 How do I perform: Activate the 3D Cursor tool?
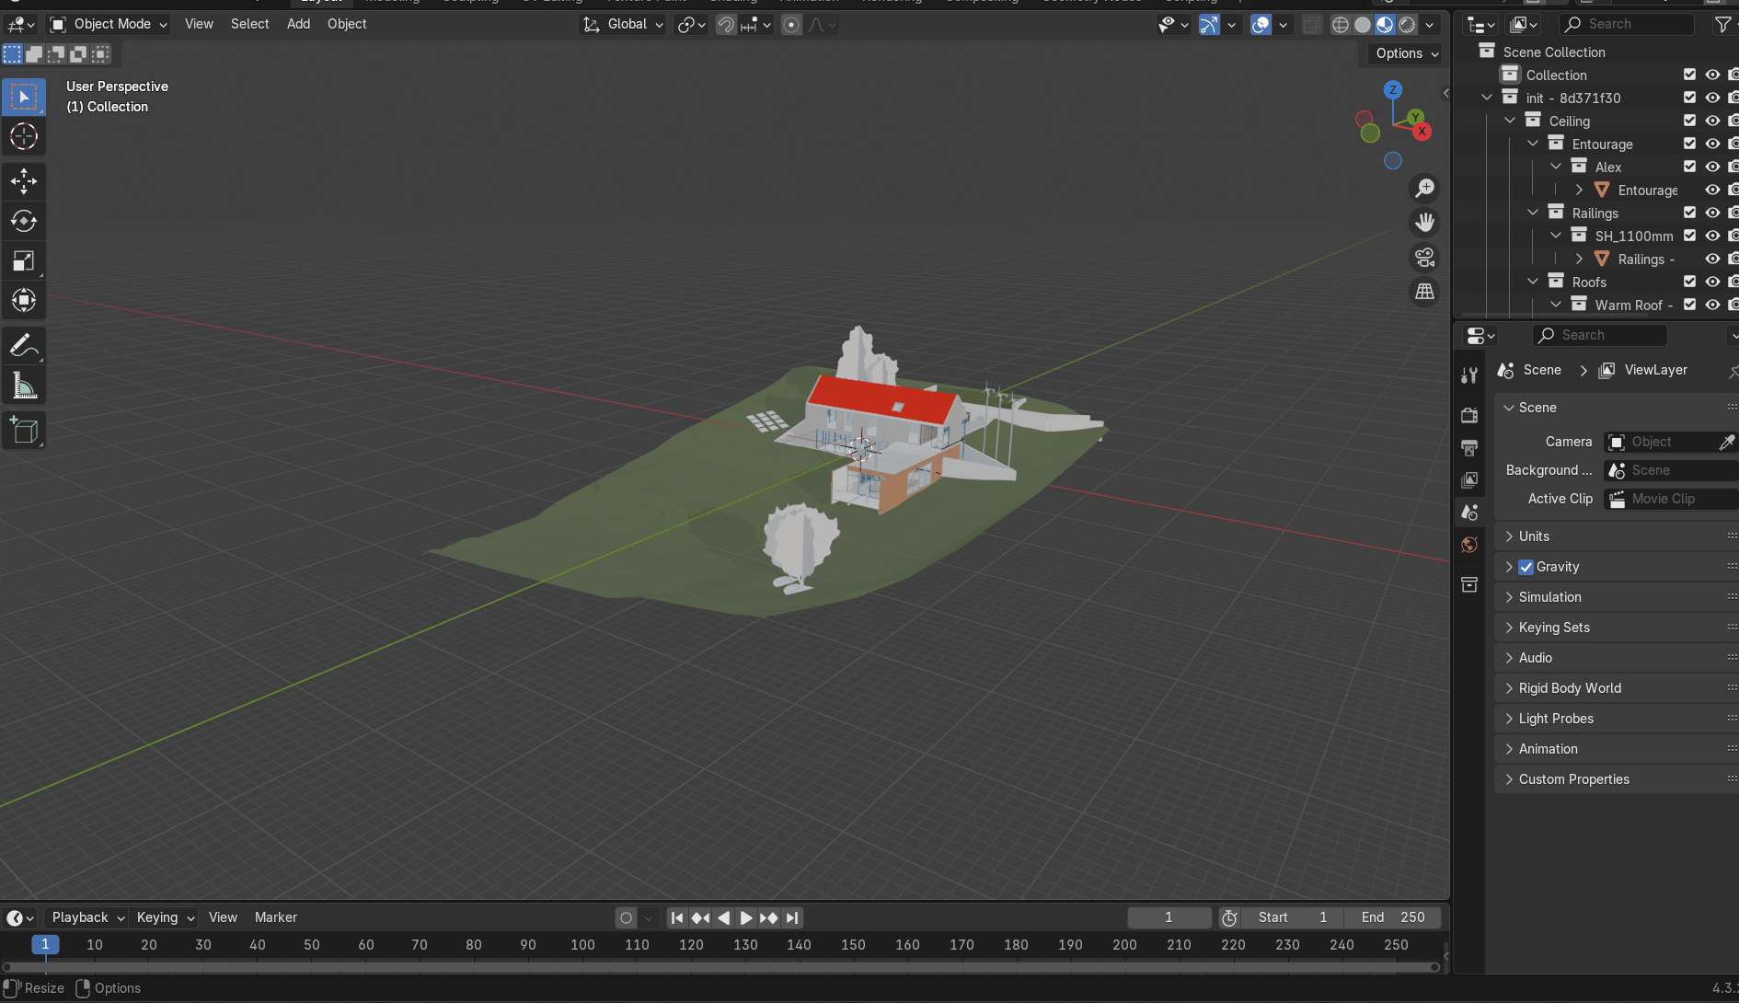24,136
